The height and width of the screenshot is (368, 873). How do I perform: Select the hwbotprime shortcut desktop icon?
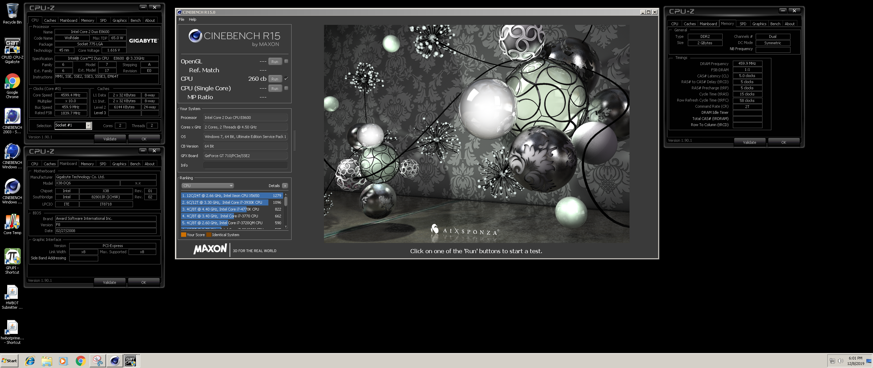coord(12,332)
